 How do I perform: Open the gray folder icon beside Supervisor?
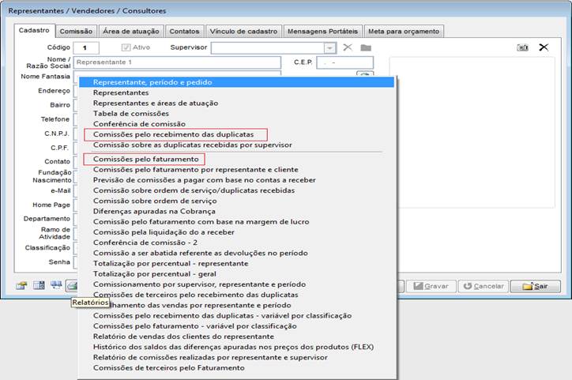(366, 47)
